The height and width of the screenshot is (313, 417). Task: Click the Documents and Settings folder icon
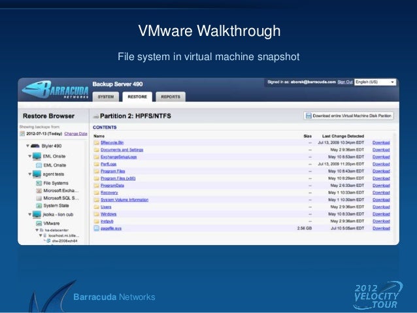tap(97, 150)
